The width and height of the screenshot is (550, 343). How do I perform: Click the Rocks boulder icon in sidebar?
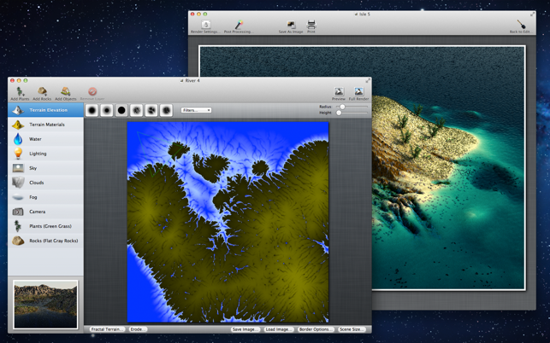pos(18,241)
